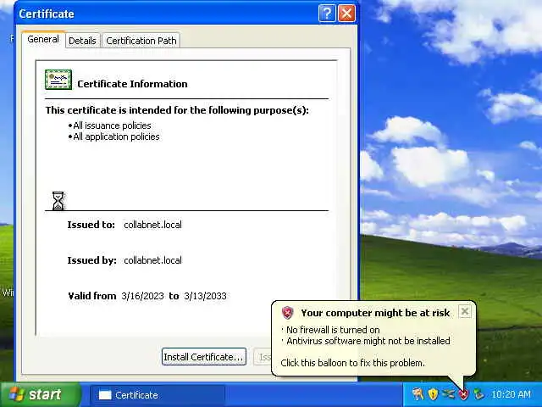
Task: Close the Certificate dialog
Action: [346, 14]
